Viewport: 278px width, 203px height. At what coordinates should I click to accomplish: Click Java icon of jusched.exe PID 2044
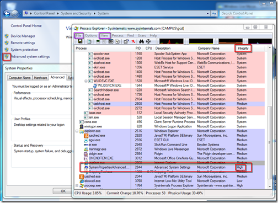[82, 177]
